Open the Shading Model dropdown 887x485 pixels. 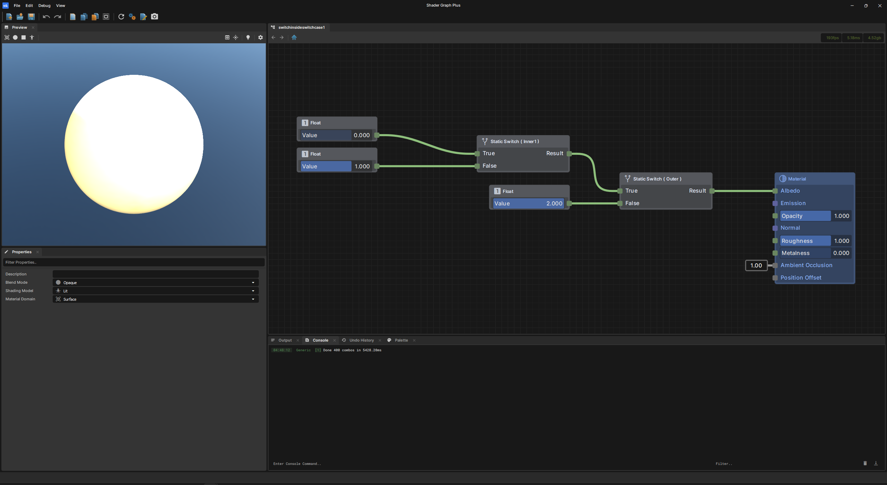pos(156,291)
